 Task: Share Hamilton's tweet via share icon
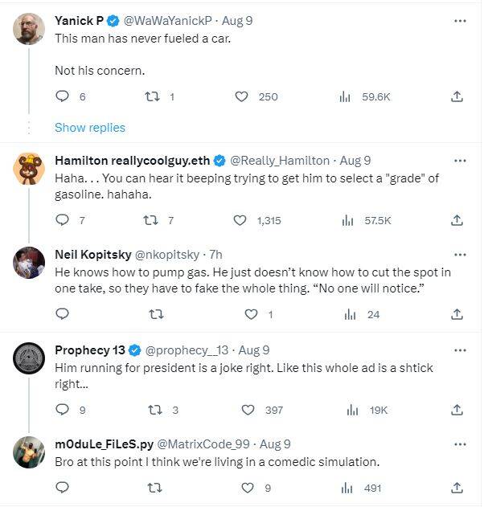click(x=457, y=220)
